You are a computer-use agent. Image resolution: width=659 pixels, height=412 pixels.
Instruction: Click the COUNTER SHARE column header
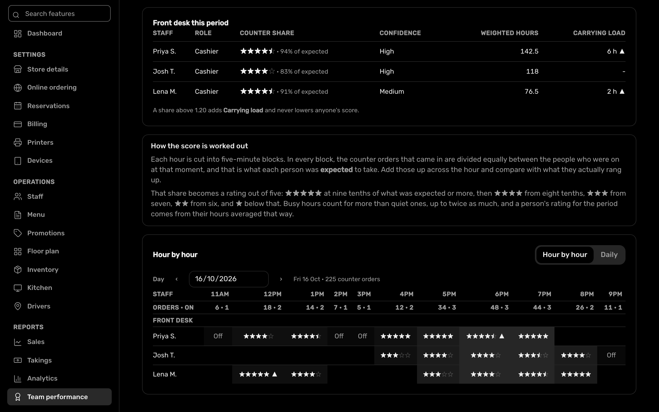(x=267, y=33)
